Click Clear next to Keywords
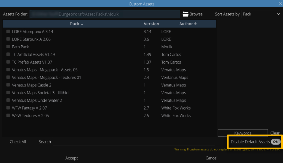This screenshot has width=283, height=163. click(x=275, y=133)
